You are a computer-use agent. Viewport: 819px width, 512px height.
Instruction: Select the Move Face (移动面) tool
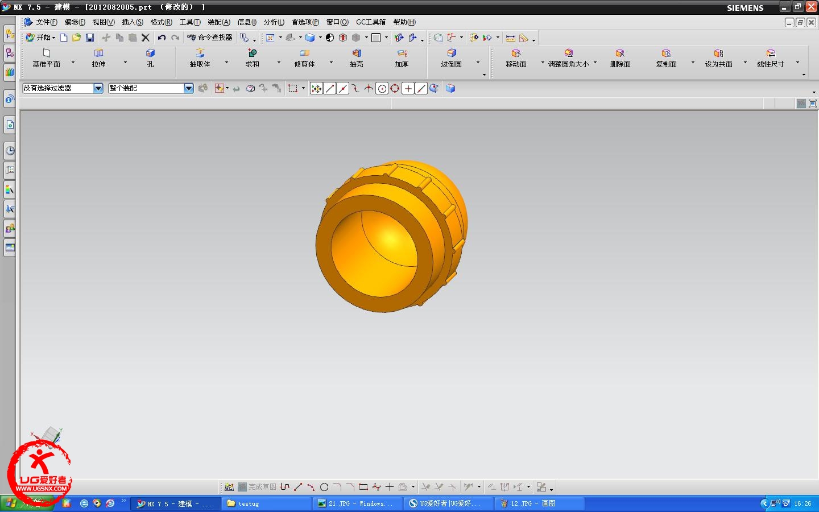coord(516,59)
